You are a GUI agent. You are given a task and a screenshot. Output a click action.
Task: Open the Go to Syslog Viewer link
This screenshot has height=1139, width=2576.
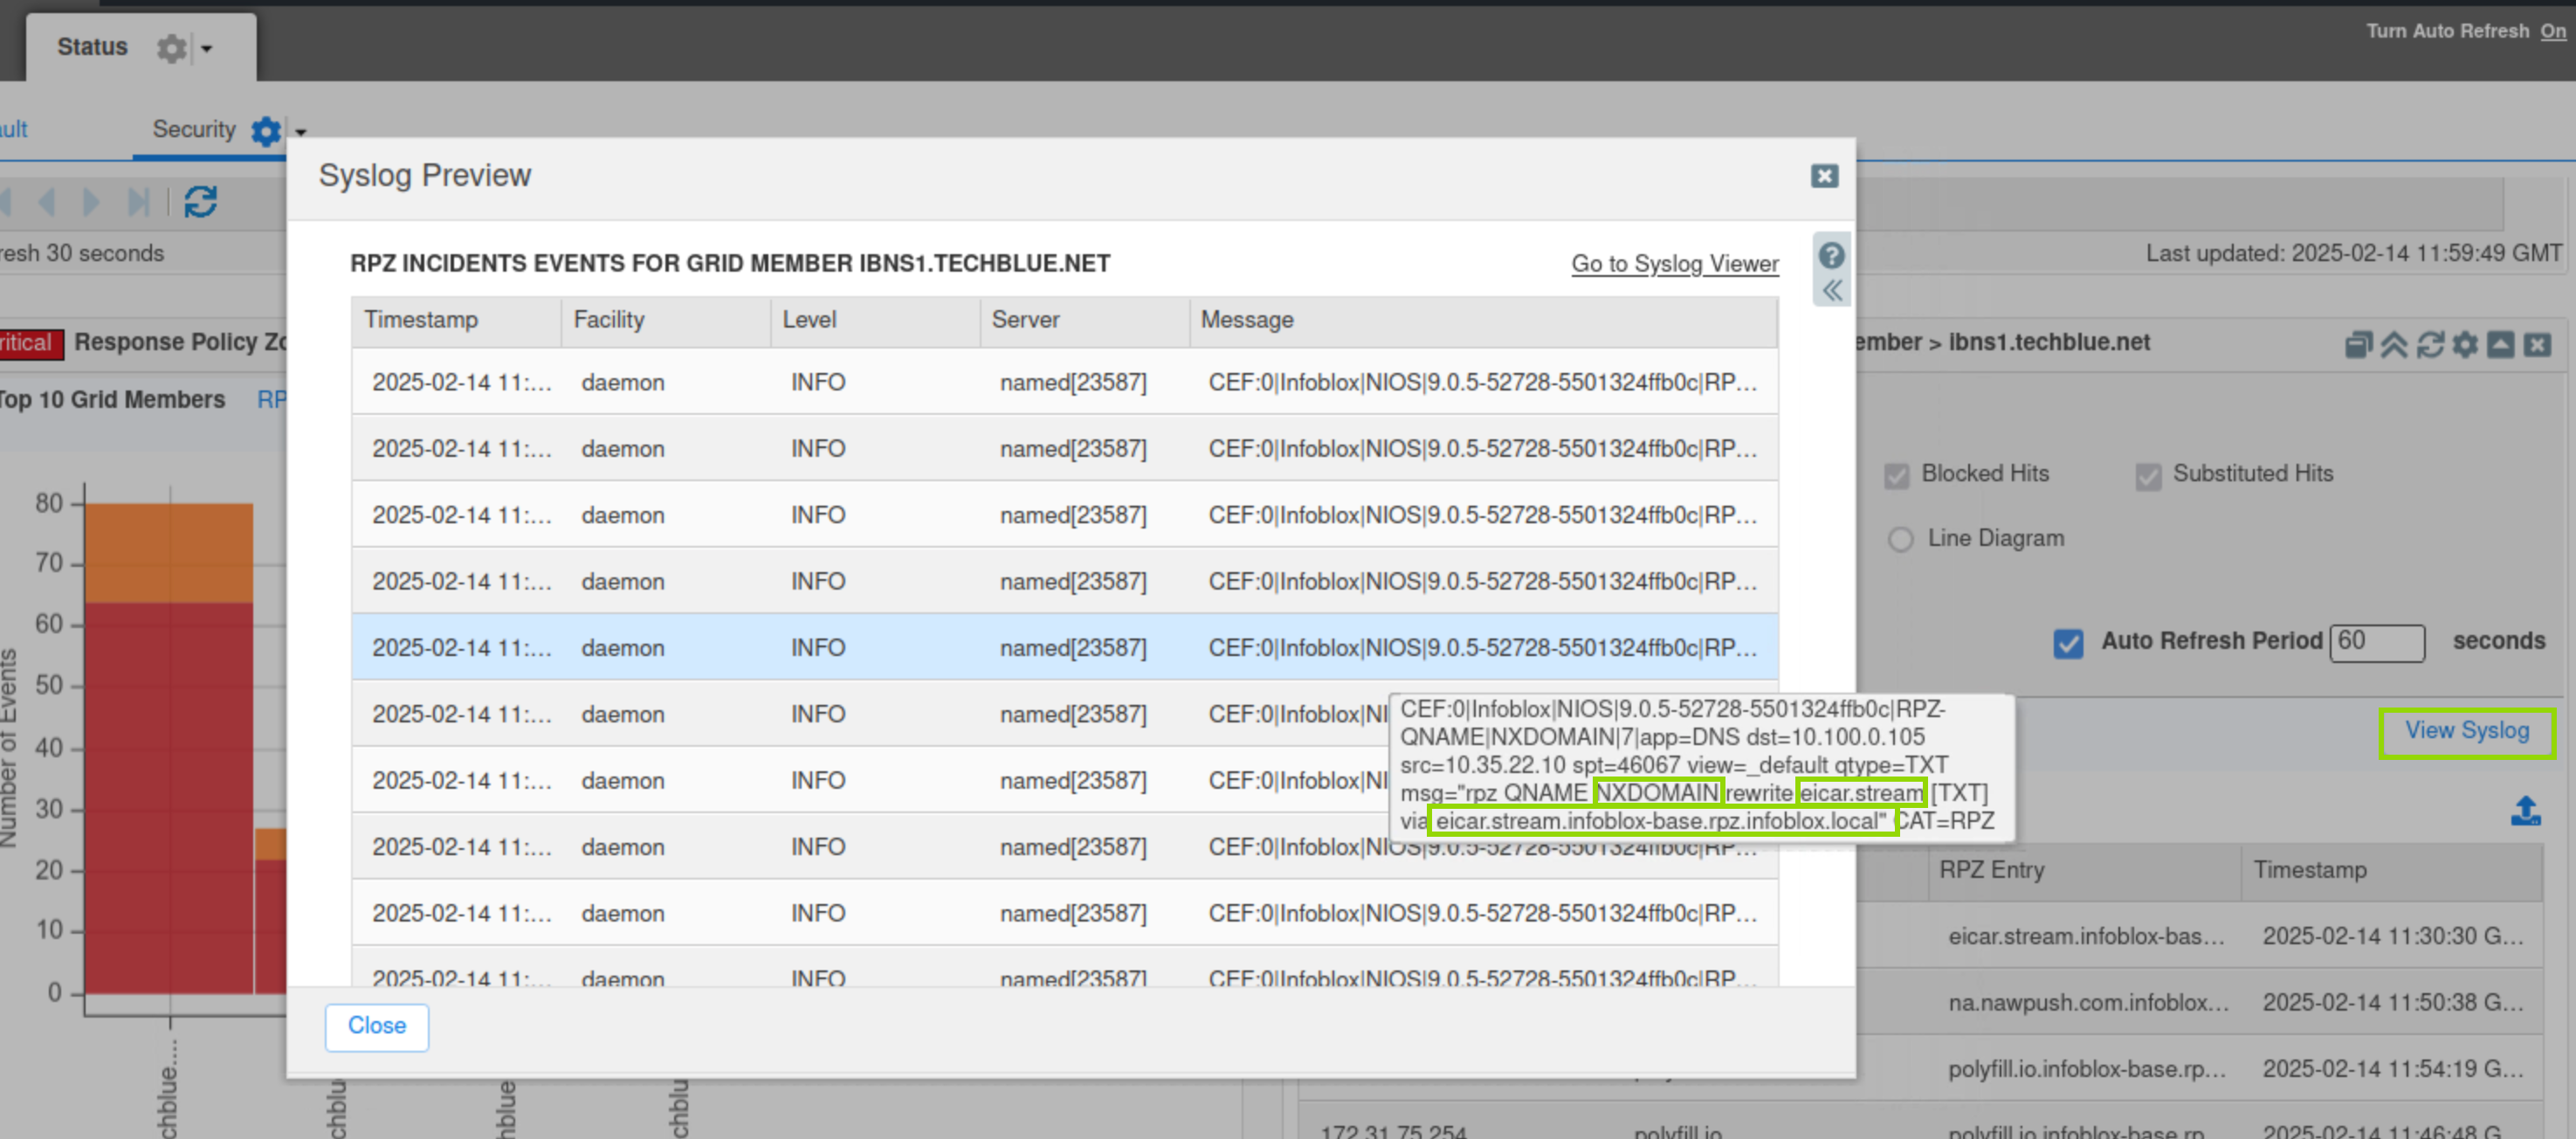1674,264
